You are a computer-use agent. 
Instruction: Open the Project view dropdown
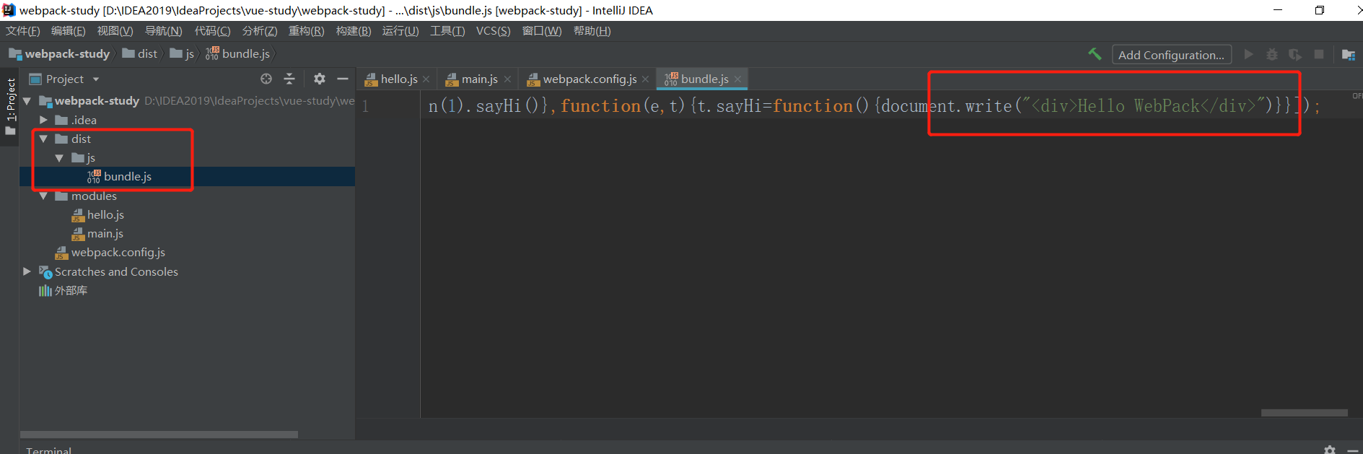(x=96, y=79)
